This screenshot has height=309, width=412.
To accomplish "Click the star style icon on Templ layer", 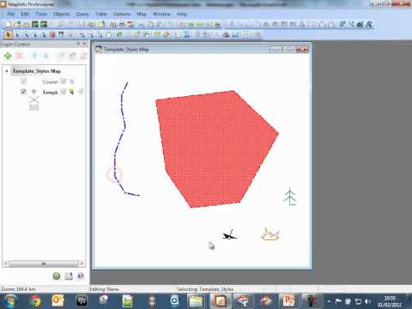I will (x=33, y=92).
